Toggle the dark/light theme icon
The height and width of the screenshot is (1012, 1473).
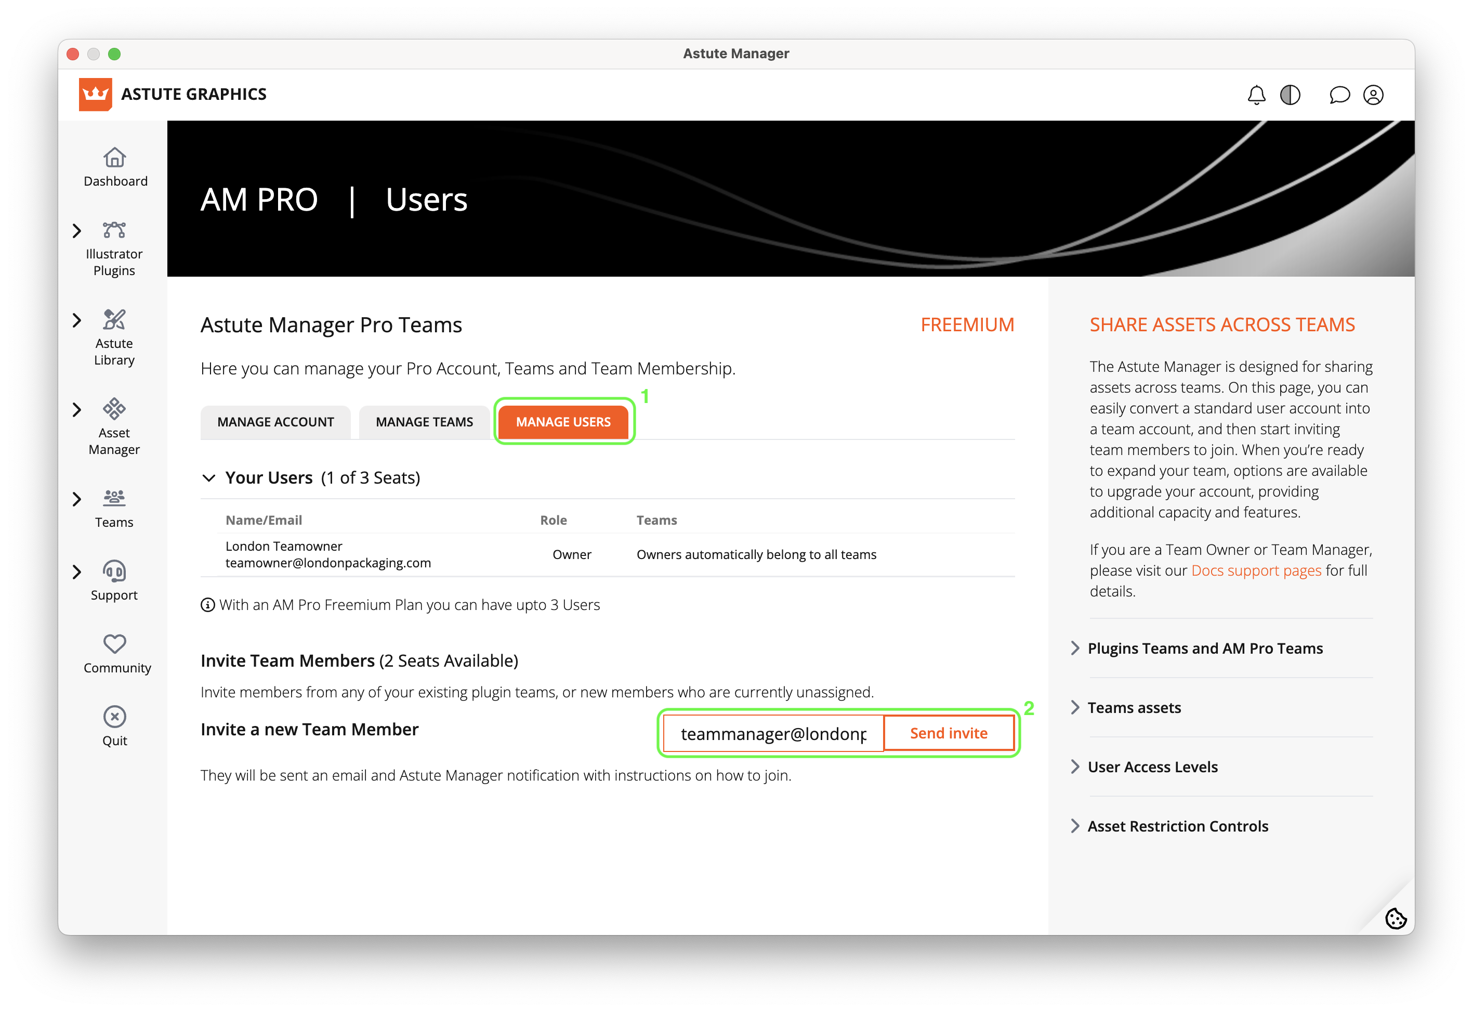[x=1290, y=95]
